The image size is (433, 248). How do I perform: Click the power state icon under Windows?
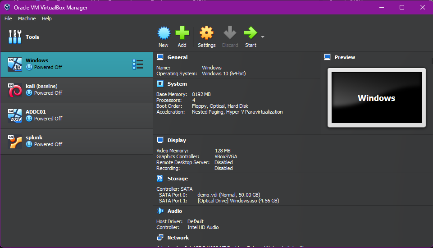pyautogui.click(x=29, y=67)
